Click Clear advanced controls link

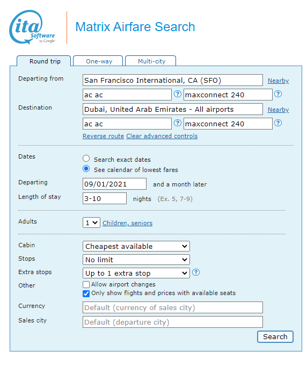162,136
